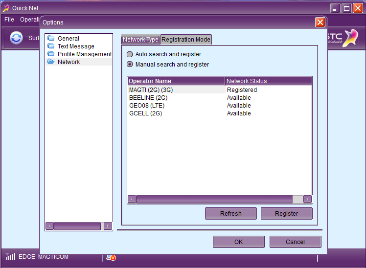The height and width of the screenshot is (268, 366).
Task: Click the operator list horizontal scrollbar thumb
Action: click(214, 200)
